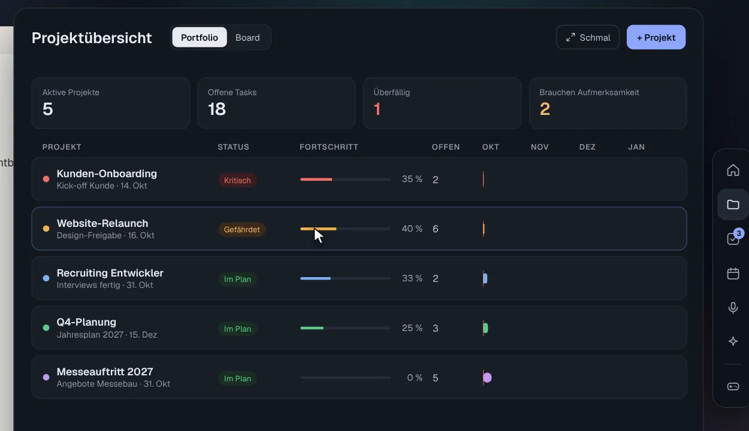Viewport: 749px width, 431px height.
Task: Click the purple timeline marker for Messeauftritt 2027
Action: tap(487, 378)
